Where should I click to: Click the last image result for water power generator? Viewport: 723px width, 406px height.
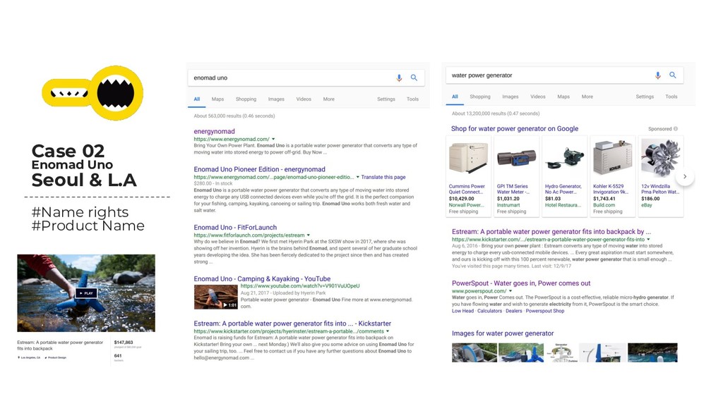(652, 352)
